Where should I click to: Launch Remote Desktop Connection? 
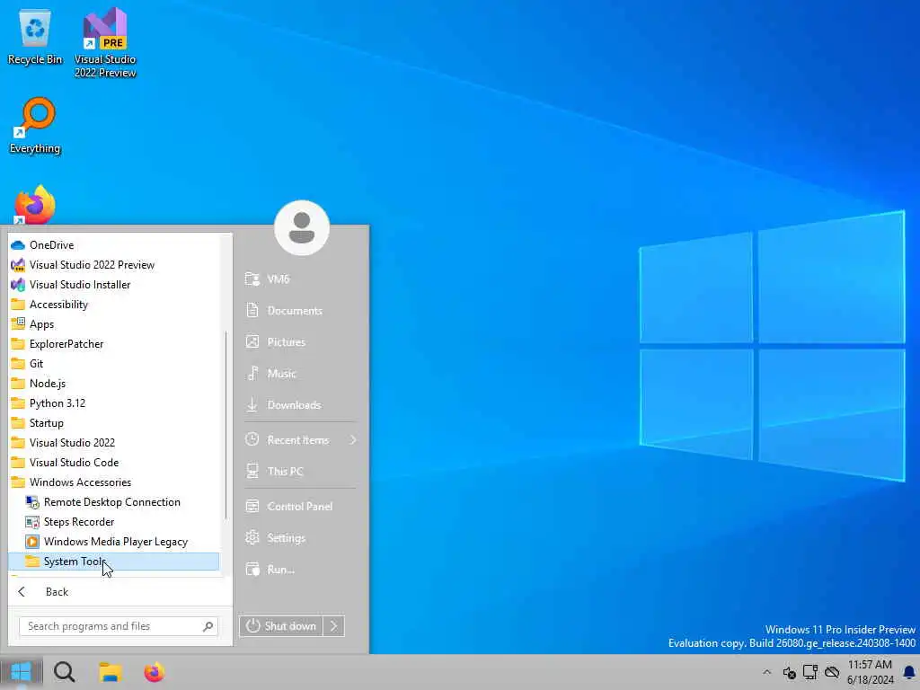click(114, 502)
